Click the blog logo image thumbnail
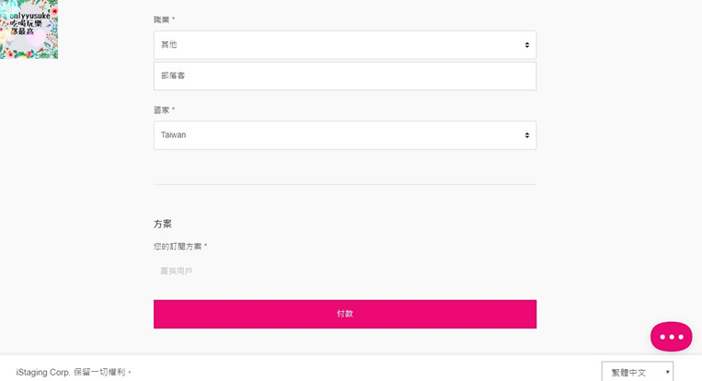 click(x=29, y=29)
